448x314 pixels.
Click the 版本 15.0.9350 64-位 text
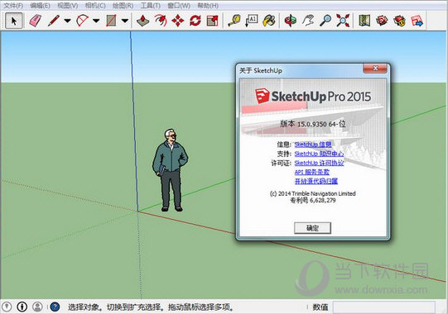click(x=312, y=124)
